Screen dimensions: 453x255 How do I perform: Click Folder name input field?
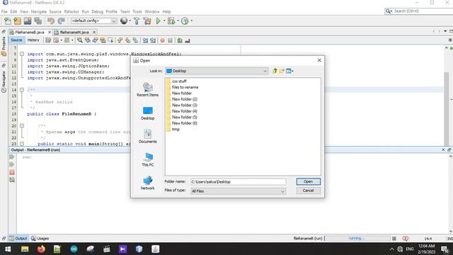tap(238, 182)
